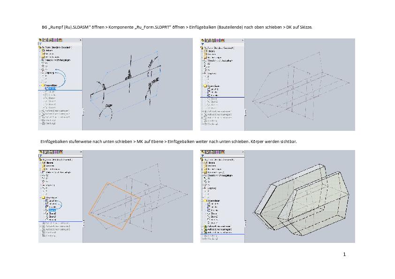Expand Aufsatz-Linear austragen2 in solid-bodies view

click(202, 229)
